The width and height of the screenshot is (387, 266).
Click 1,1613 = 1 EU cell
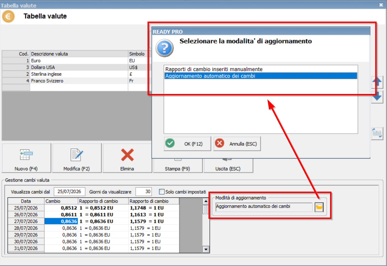click(154, 215)
